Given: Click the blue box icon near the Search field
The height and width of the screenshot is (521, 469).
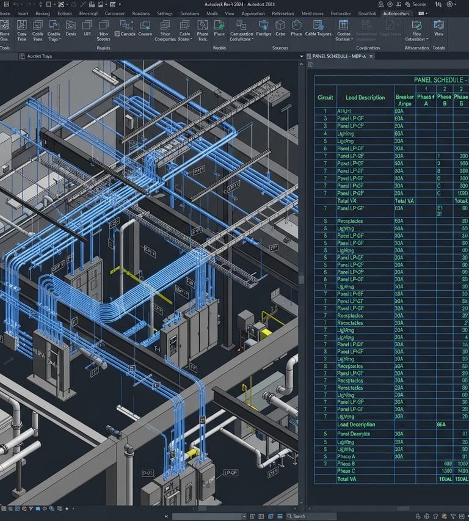Looking at the screenshot, I should [x=271, y=516].
